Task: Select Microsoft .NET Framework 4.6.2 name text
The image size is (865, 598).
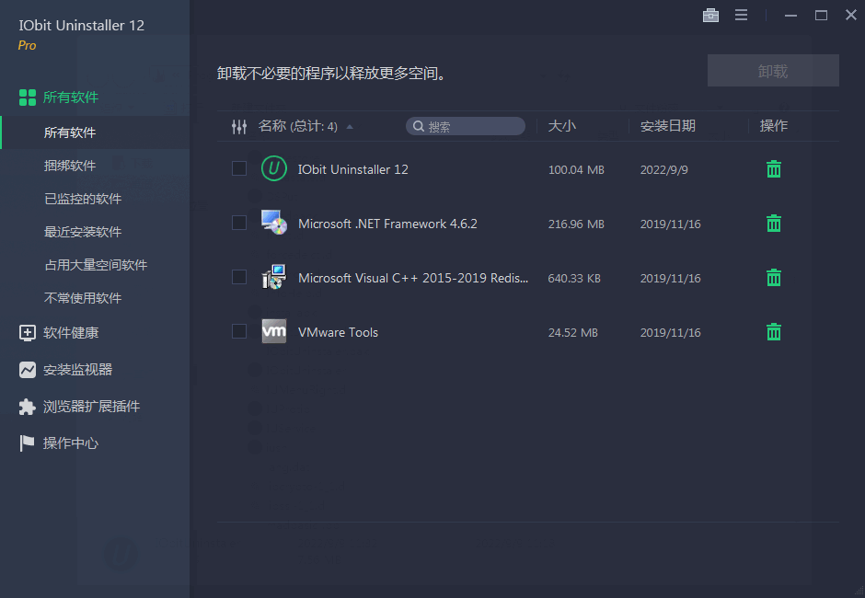Action: pyautogui.click(x=387, y=224)
